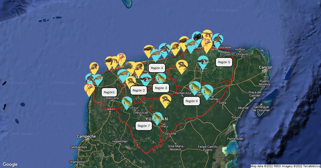The image size is (321, 168).
Task: Click the Oxkutzcab town label
Action: pyautogui.click(x=141, y=113)
